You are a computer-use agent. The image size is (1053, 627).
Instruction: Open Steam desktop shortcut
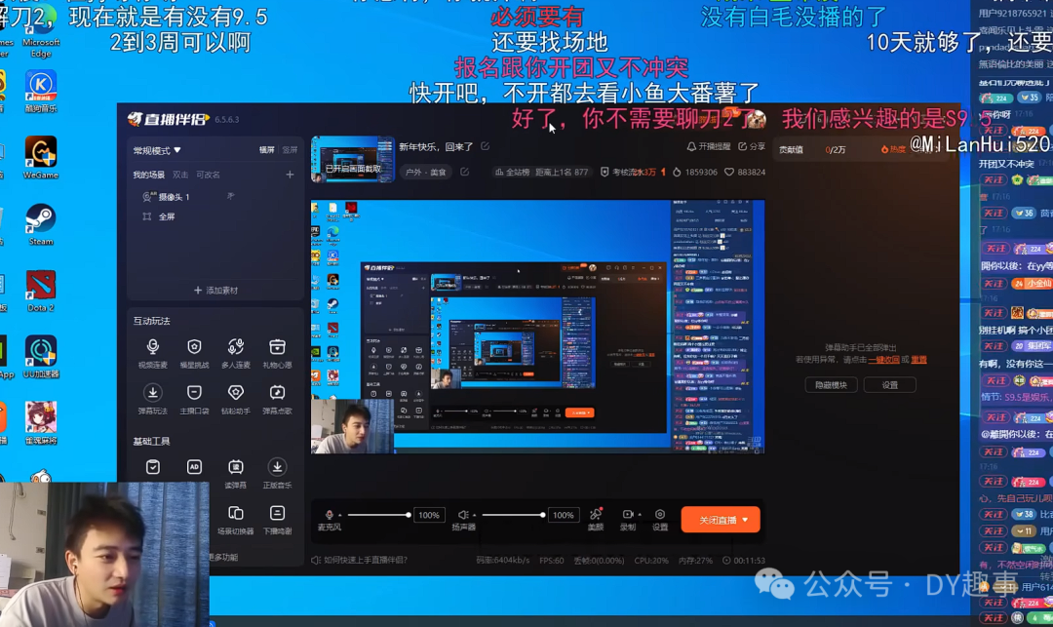click(x=40, y=225)
